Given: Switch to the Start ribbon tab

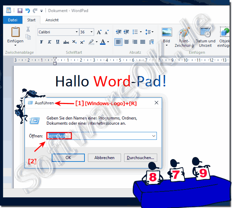Looking at the screenshot, I should click(x=31, y=20).
